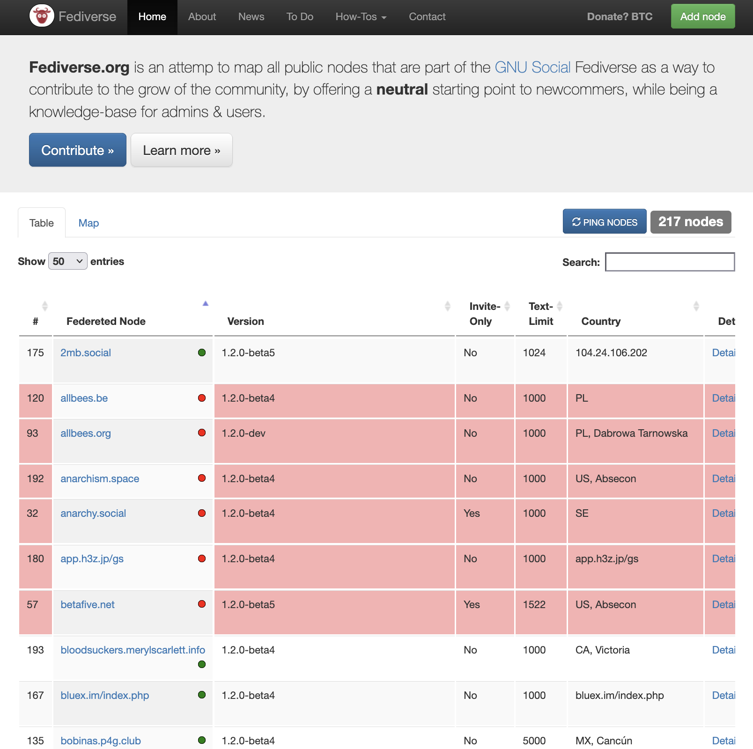This screenshot has width=753, height=749.
Task: Click the red status dot for allbees.be
Action: 202,398
